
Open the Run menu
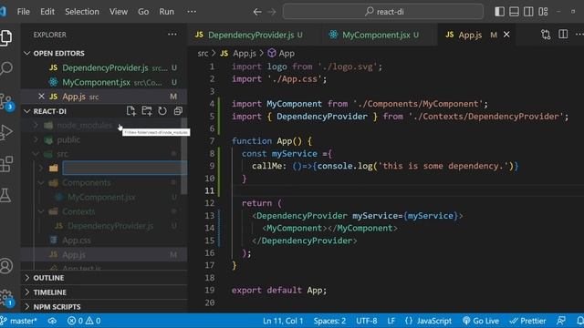pos(166,12)
